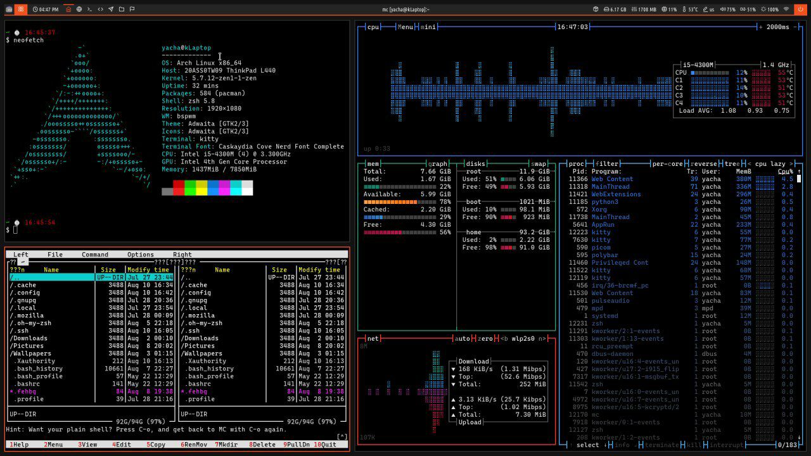Click the Wi-Fi icon in the bar
Viewport: 811px width, 456px height.
point(786,9)
